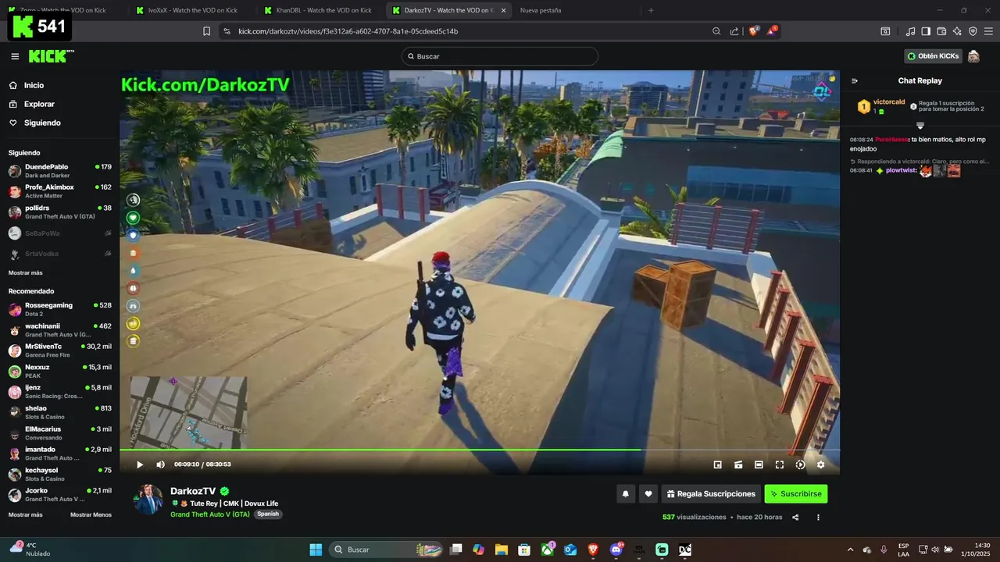
Task: Seek on the green video progress bar
Action: [480, 450]
